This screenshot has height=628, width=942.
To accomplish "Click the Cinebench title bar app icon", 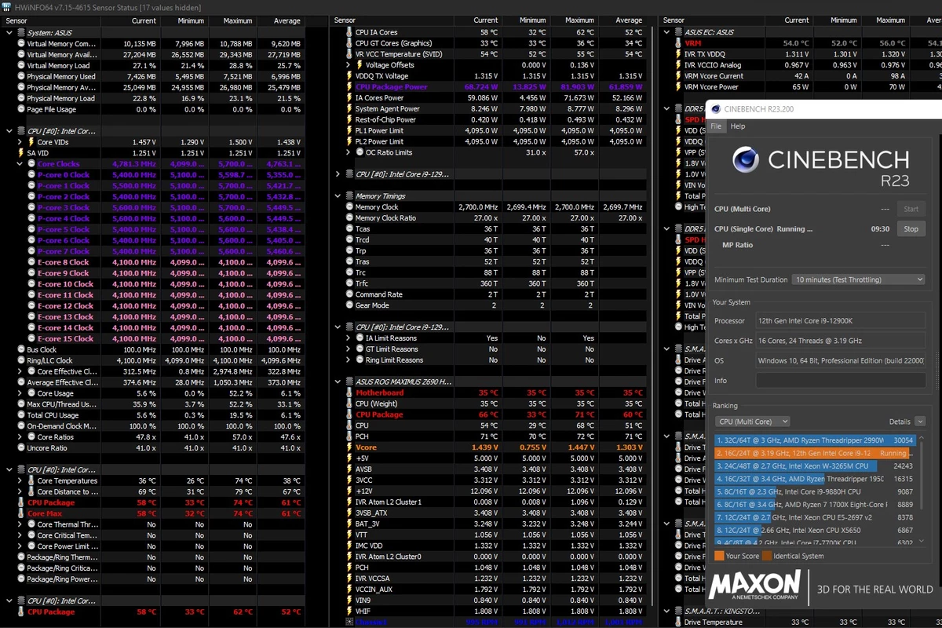I will pos(714,109).
